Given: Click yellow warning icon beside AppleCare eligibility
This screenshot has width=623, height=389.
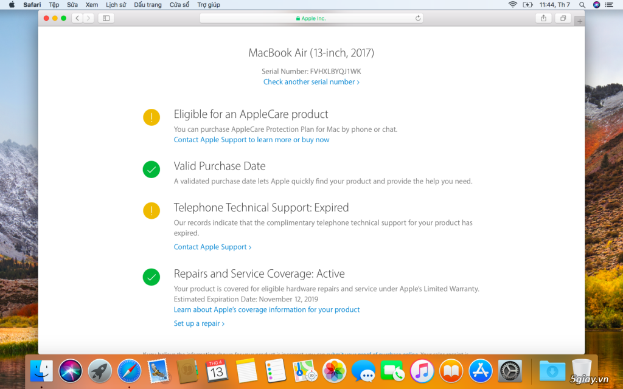Looking at the screenshot, I should tap(151, 117).
